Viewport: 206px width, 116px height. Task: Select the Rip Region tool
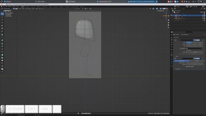pos(2,72)
